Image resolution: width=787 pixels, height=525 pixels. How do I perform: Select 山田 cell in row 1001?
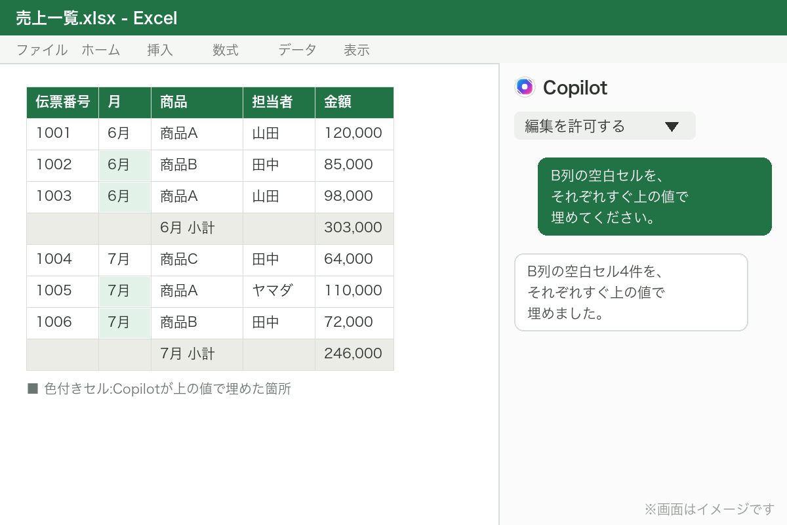(x=279, y=134)
